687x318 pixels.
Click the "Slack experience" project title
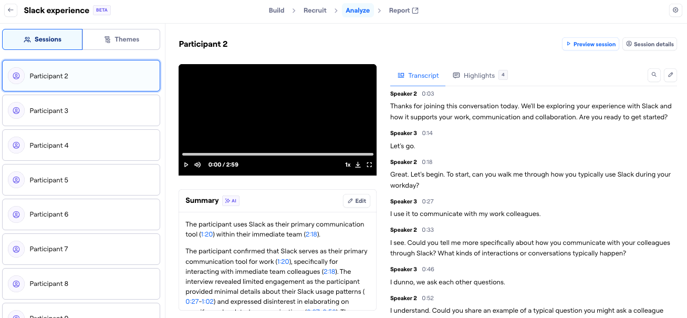56,11
